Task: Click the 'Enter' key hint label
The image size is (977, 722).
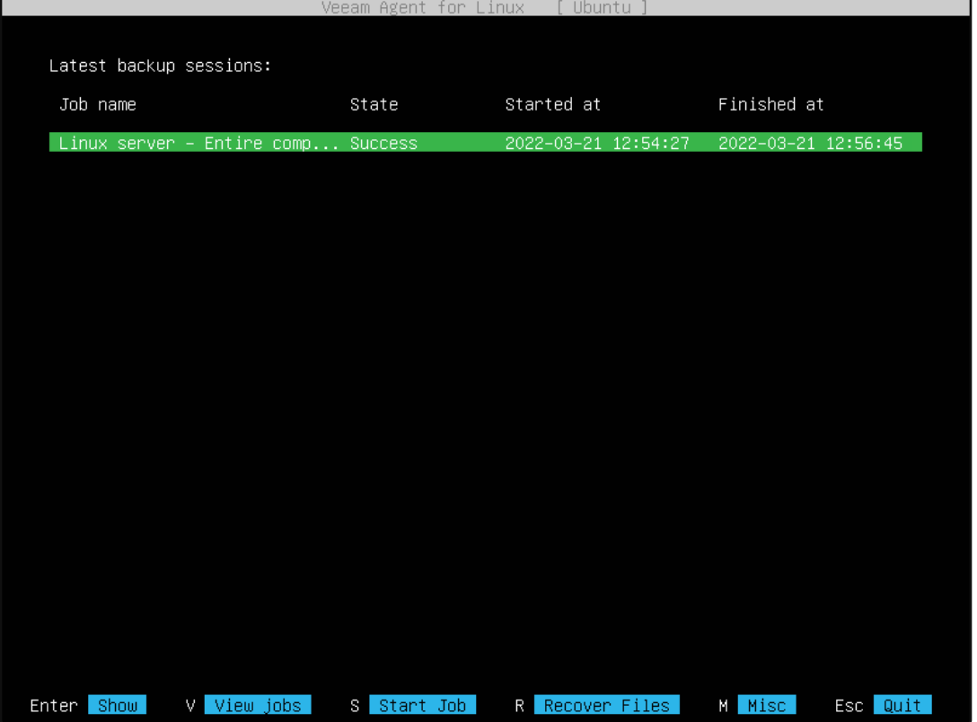Action: pyautogui.click(x=54, y=706)
